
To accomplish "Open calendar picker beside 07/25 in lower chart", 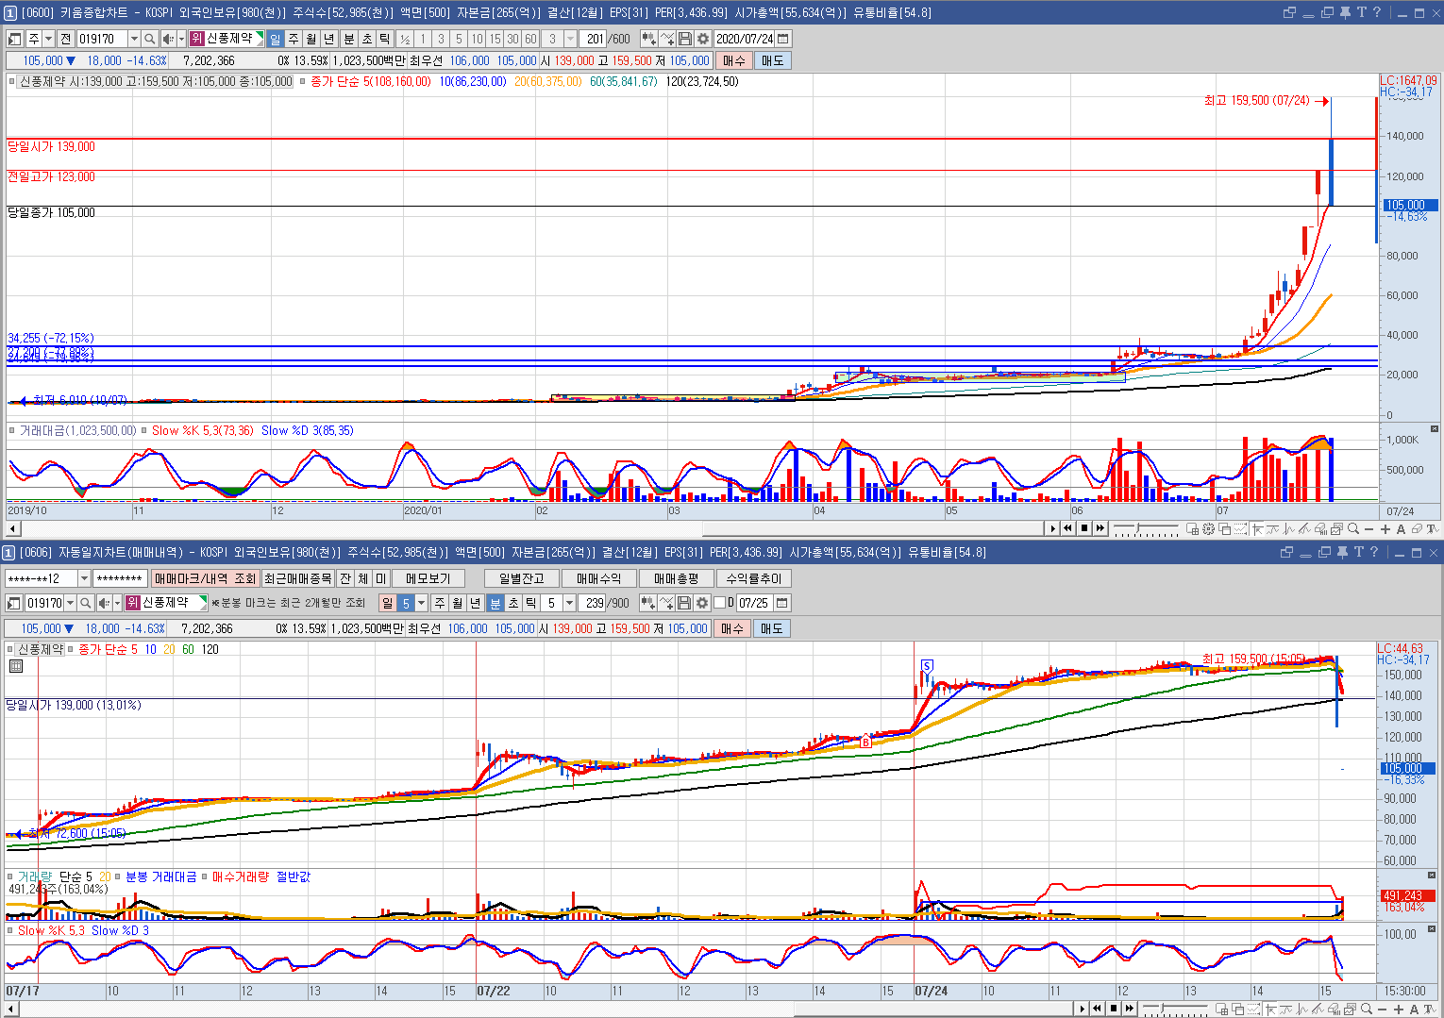I will click(782, 603).
